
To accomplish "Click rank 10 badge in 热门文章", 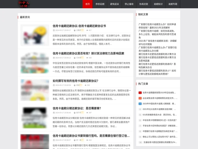I will (141, 142).
